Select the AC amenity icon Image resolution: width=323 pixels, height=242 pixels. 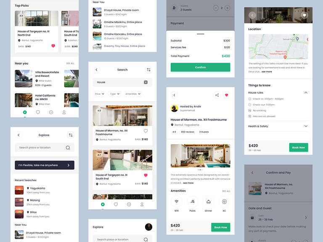click(x=224, y=202)
